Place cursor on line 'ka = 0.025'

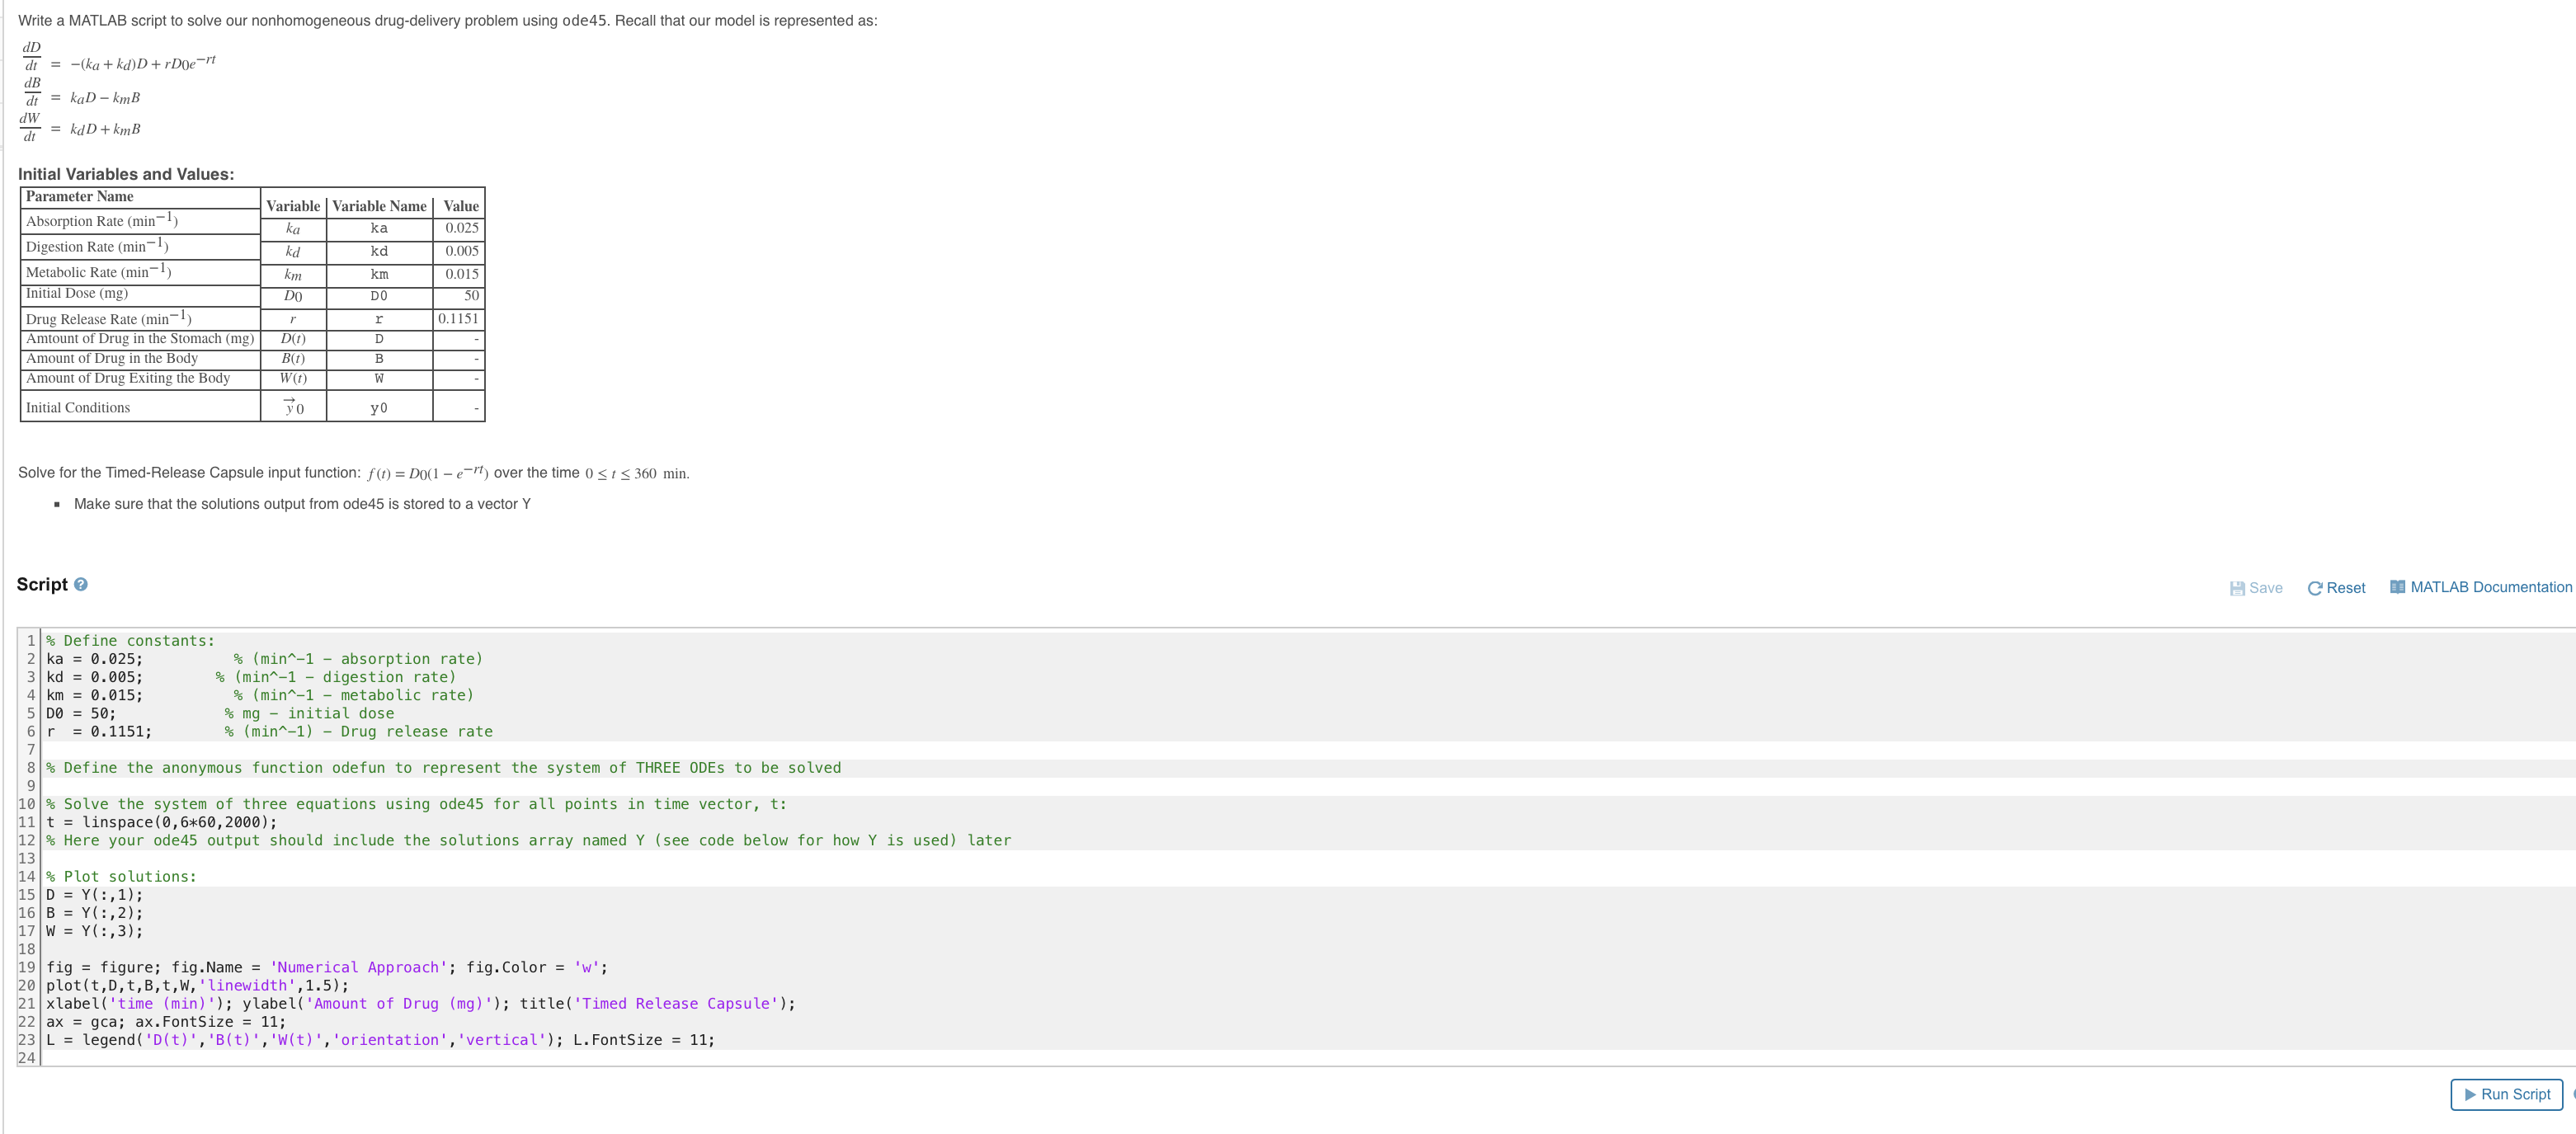coord(95,658)
